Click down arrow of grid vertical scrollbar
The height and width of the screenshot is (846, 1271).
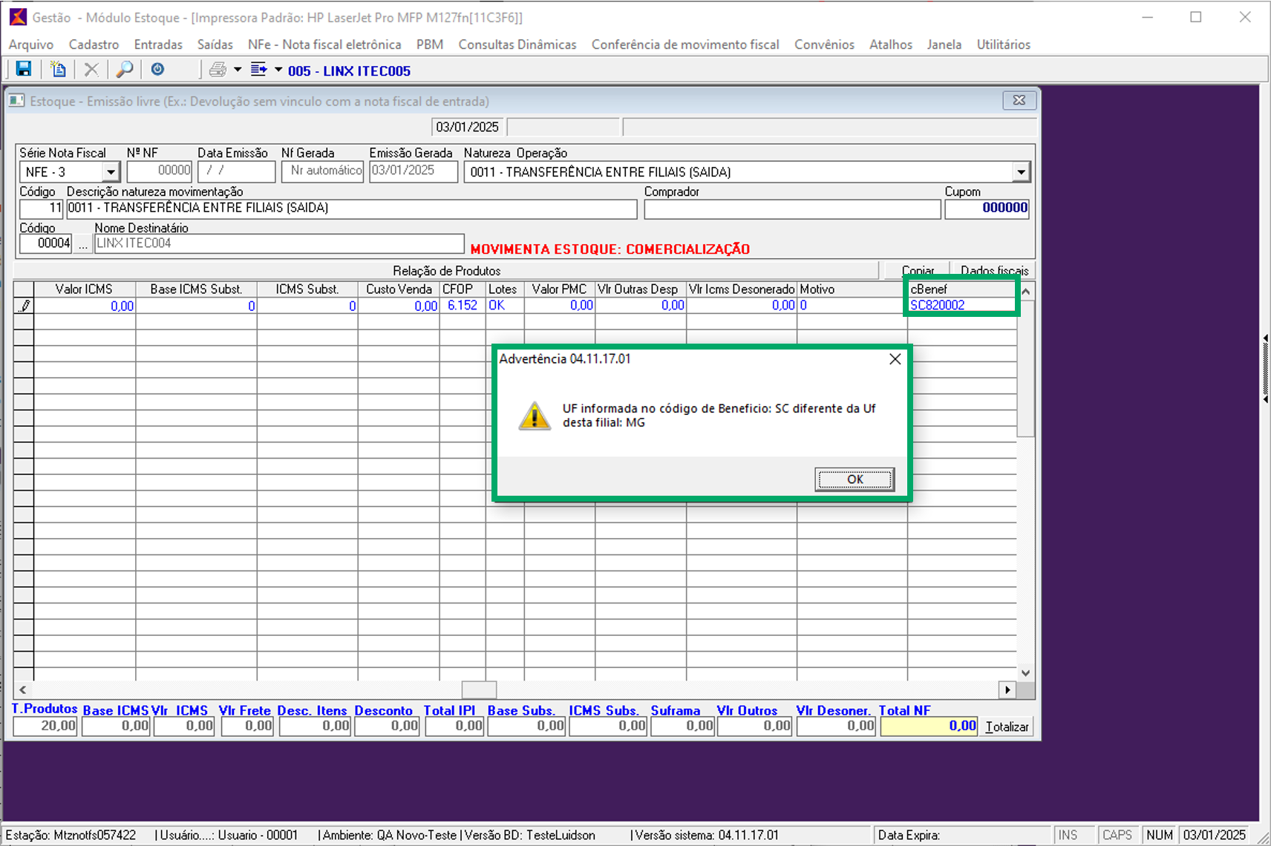tap(1026, 672)
